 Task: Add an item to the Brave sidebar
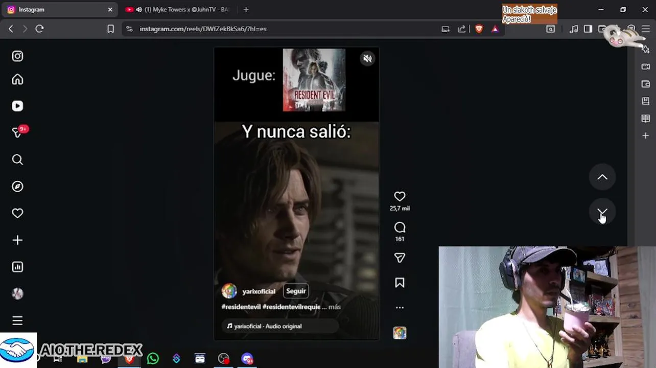(x=646, y=136)
